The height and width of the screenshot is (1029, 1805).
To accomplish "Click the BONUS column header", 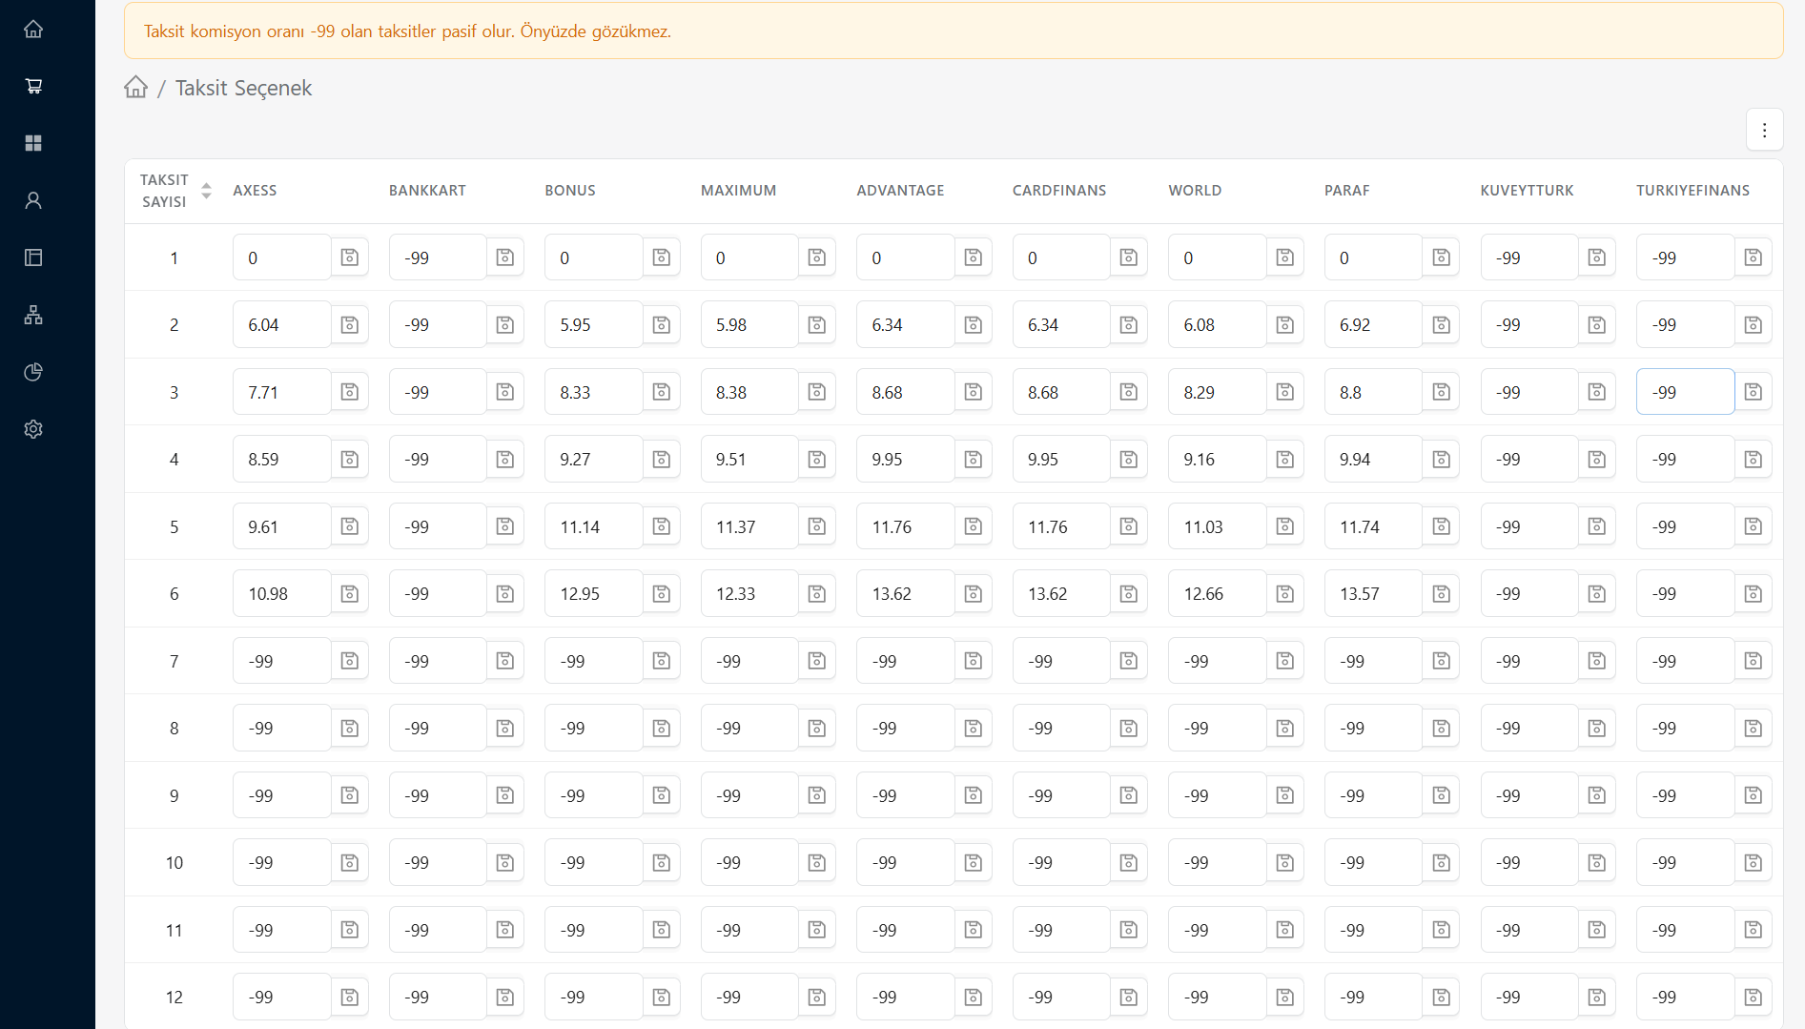I will [x=570, y=191].
